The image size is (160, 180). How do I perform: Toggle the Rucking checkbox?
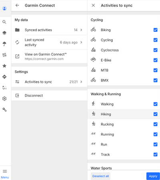tap(156, 124)
